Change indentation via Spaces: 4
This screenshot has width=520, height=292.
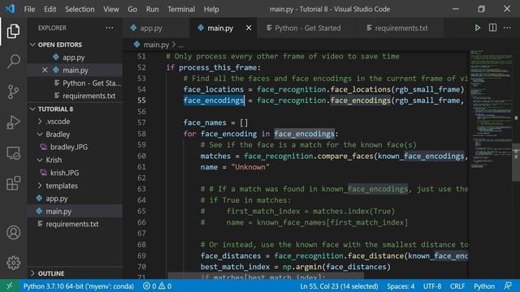click(401, 286)
